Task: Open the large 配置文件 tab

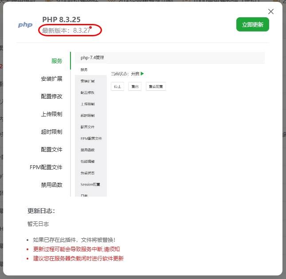Action: coord(51,150)
